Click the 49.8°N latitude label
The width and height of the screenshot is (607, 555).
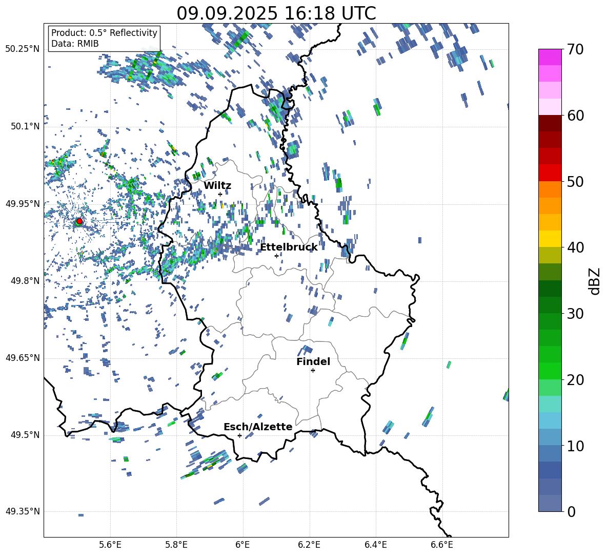click(x=25, y=281)
